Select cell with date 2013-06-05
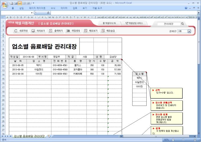201x142 pixels. click(18, 65)
